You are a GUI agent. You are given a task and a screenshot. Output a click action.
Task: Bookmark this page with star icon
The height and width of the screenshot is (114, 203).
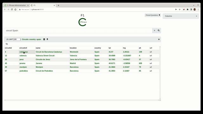180,9
